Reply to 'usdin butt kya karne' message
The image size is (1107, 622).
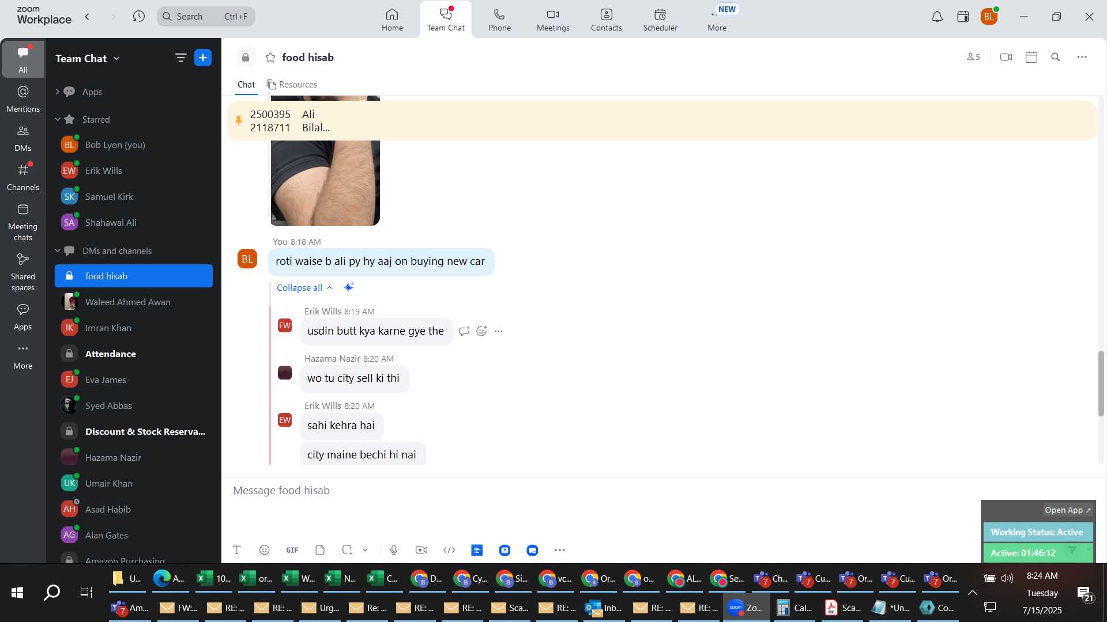coord(464,331)
